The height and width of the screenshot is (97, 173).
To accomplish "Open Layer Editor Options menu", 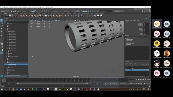I will click(x=131, y=63).
